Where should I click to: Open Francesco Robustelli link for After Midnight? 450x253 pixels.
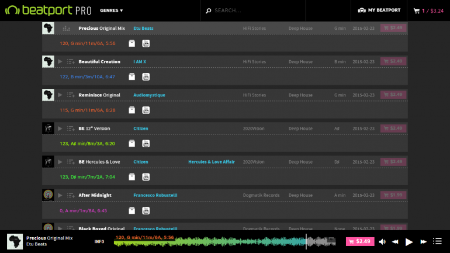[x=155, y=195]
